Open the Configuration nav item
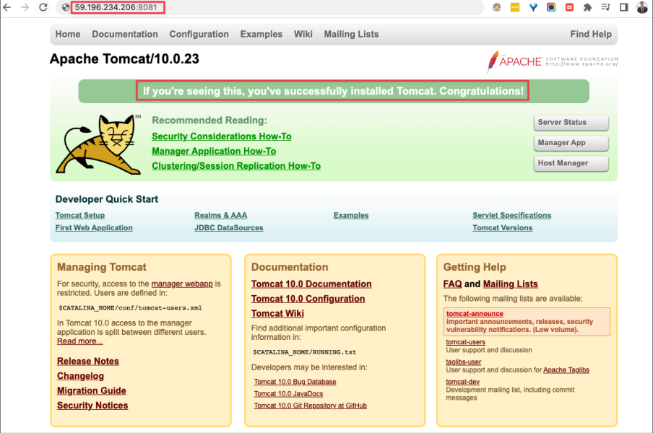The height and width of the screenshot is (433, 653). 199,34
